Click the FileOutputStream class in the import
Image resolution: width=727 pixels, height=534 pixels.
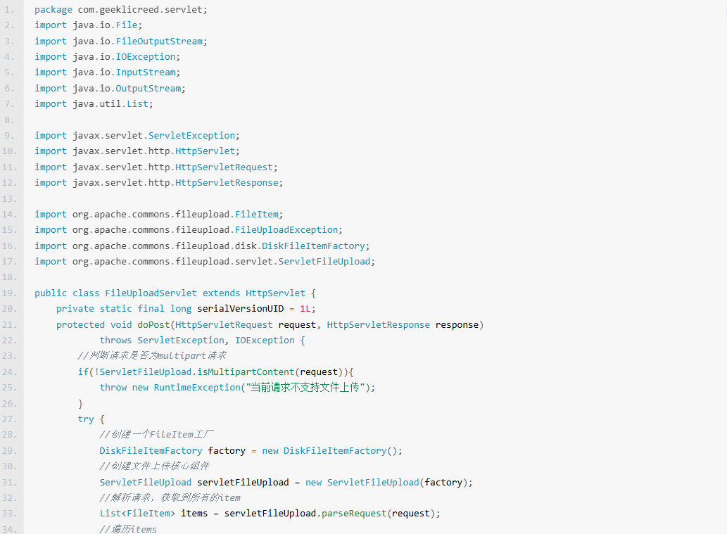click(x=159, y=42)
